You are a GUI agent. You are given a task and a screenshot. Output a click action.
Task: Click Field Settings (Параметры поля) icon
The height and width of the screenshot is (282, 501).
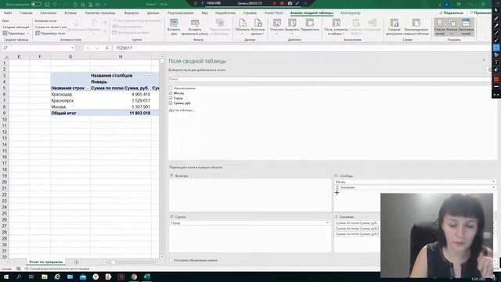pos(38,33)
